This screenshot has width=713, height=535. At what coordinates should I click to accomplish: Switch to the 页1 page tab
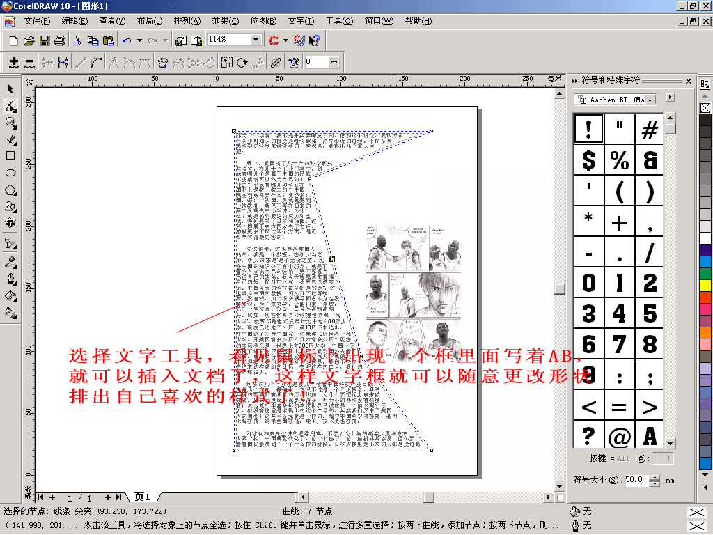[142, 497]
